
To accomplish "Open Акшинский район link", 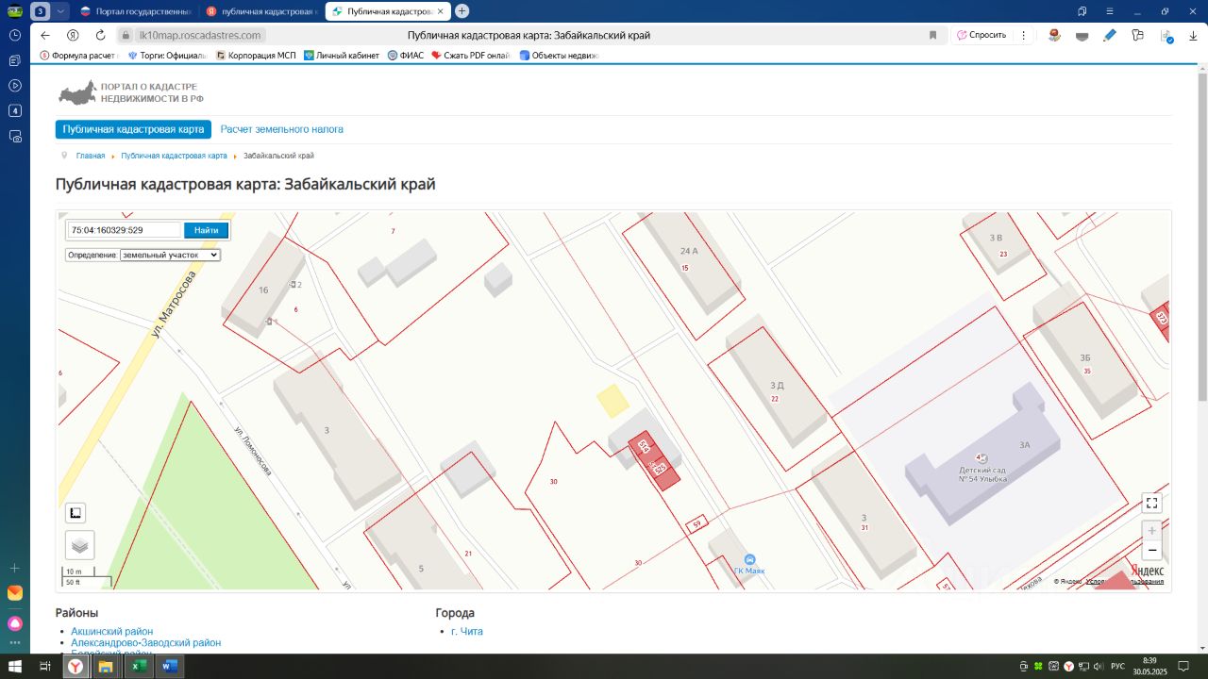I will point(111,631).
